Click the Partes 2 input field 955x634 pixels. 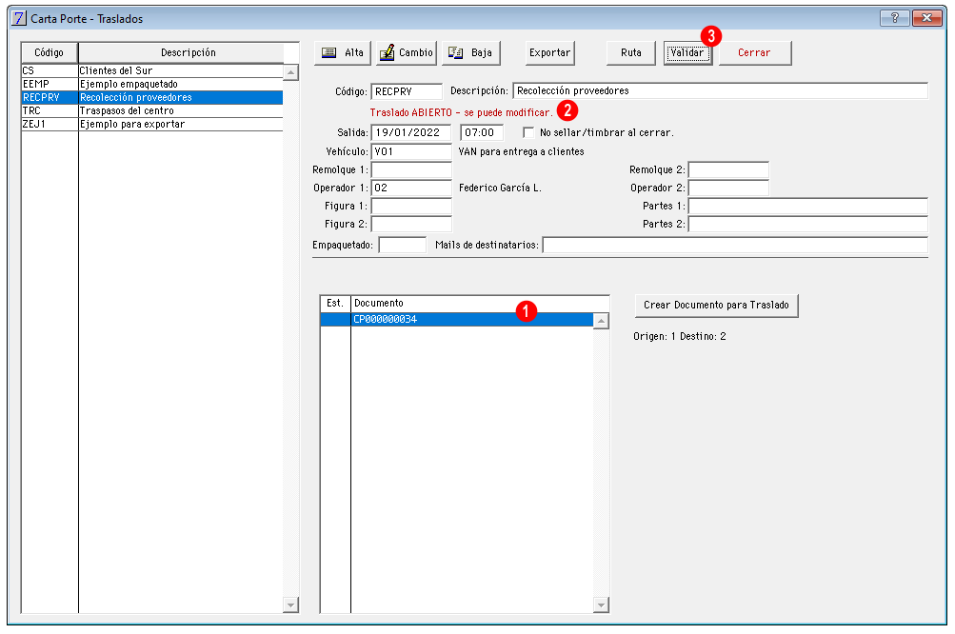tap(808, 224)
